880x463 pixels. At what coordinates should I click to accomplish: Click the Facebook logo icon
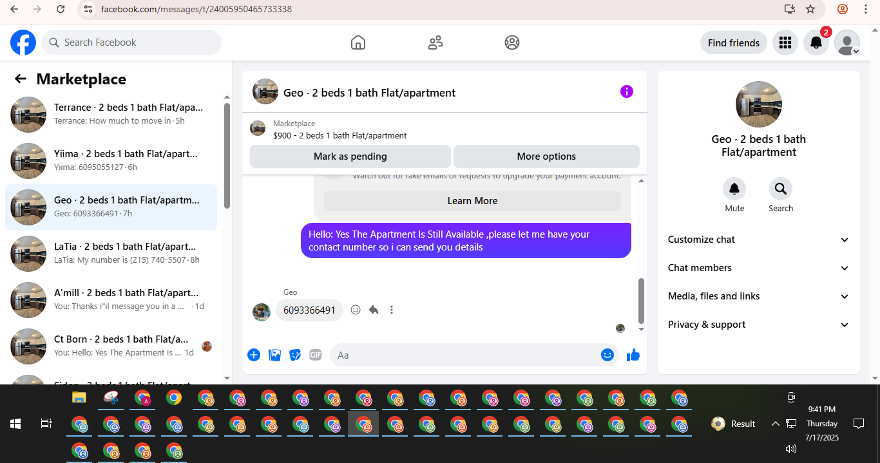(23, 43)
